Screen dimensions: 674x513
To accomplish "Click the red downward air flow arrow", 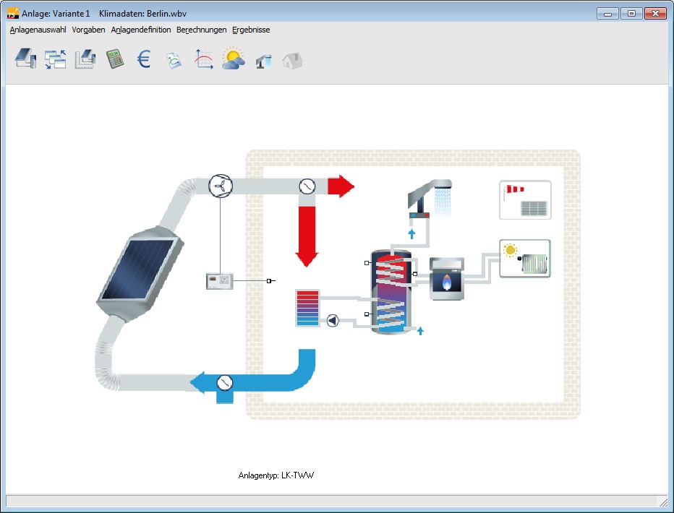I will (307, 236).
